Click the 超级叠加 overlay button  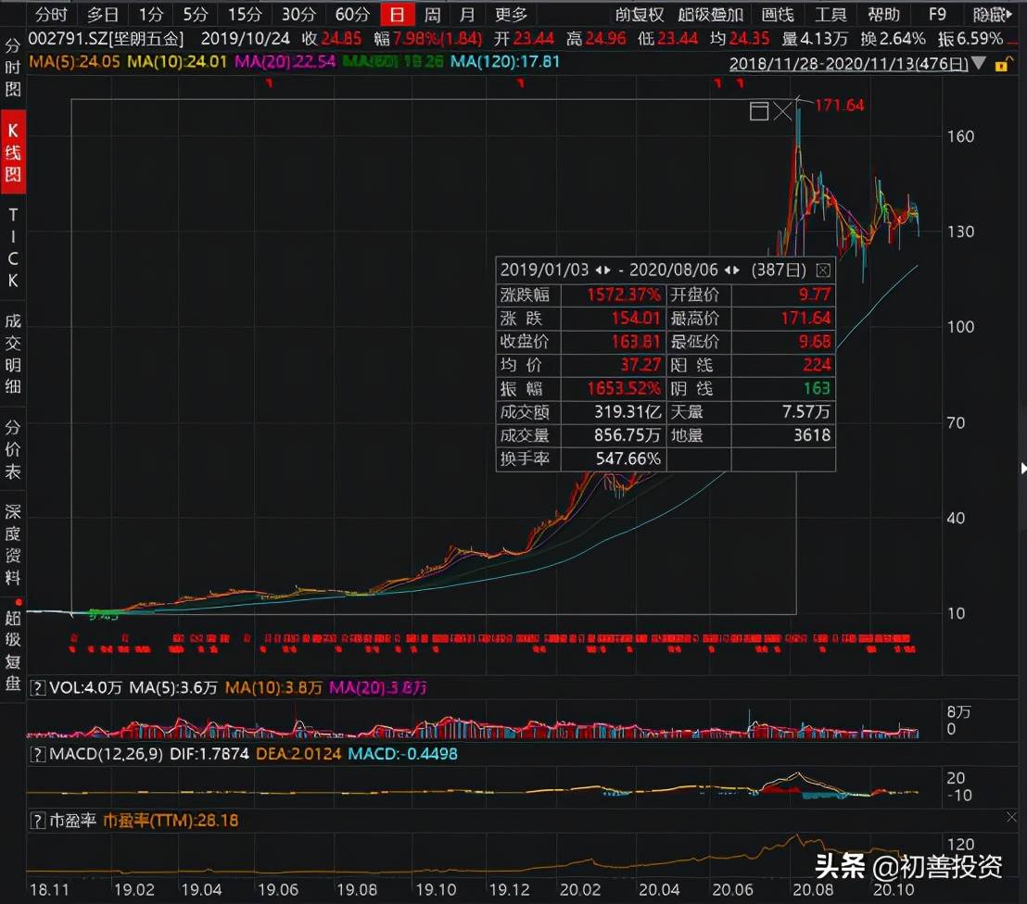click(710, 15)
